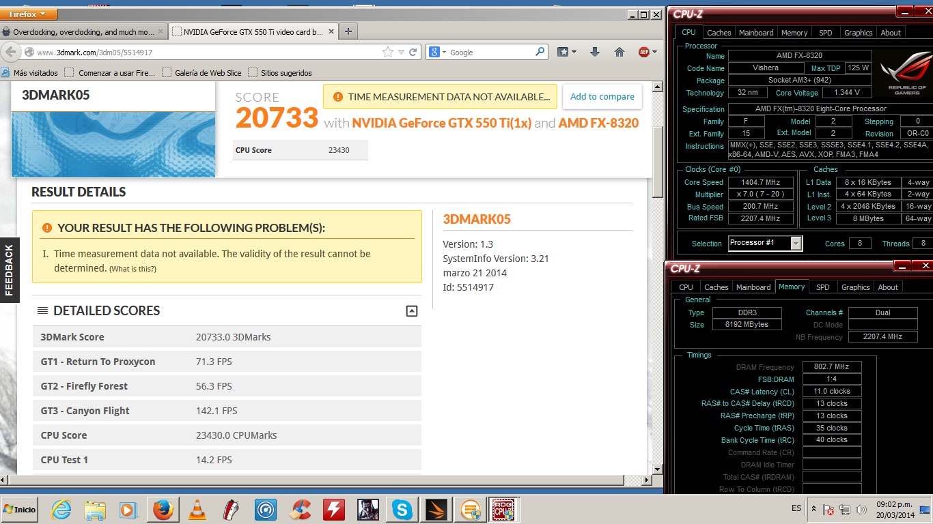Open the Inicio start menu
The image size is (933, 524).
(x=20, y=510)
